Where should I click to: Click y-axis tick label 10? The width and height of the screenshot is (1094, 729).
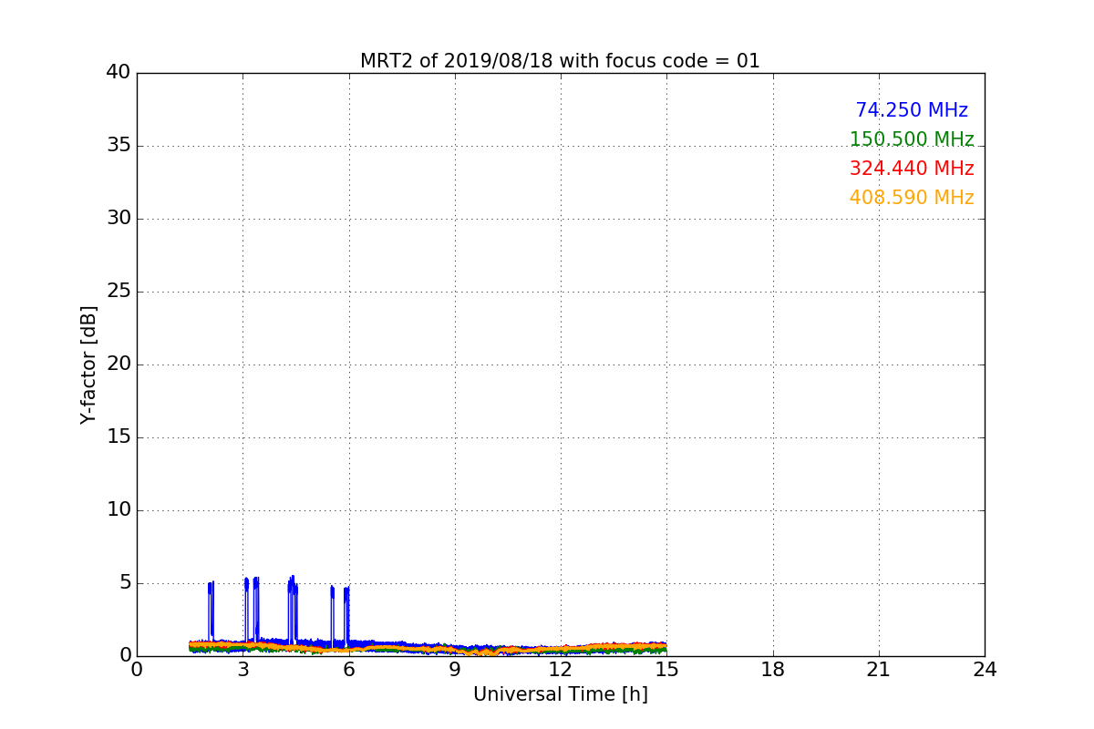119,510
